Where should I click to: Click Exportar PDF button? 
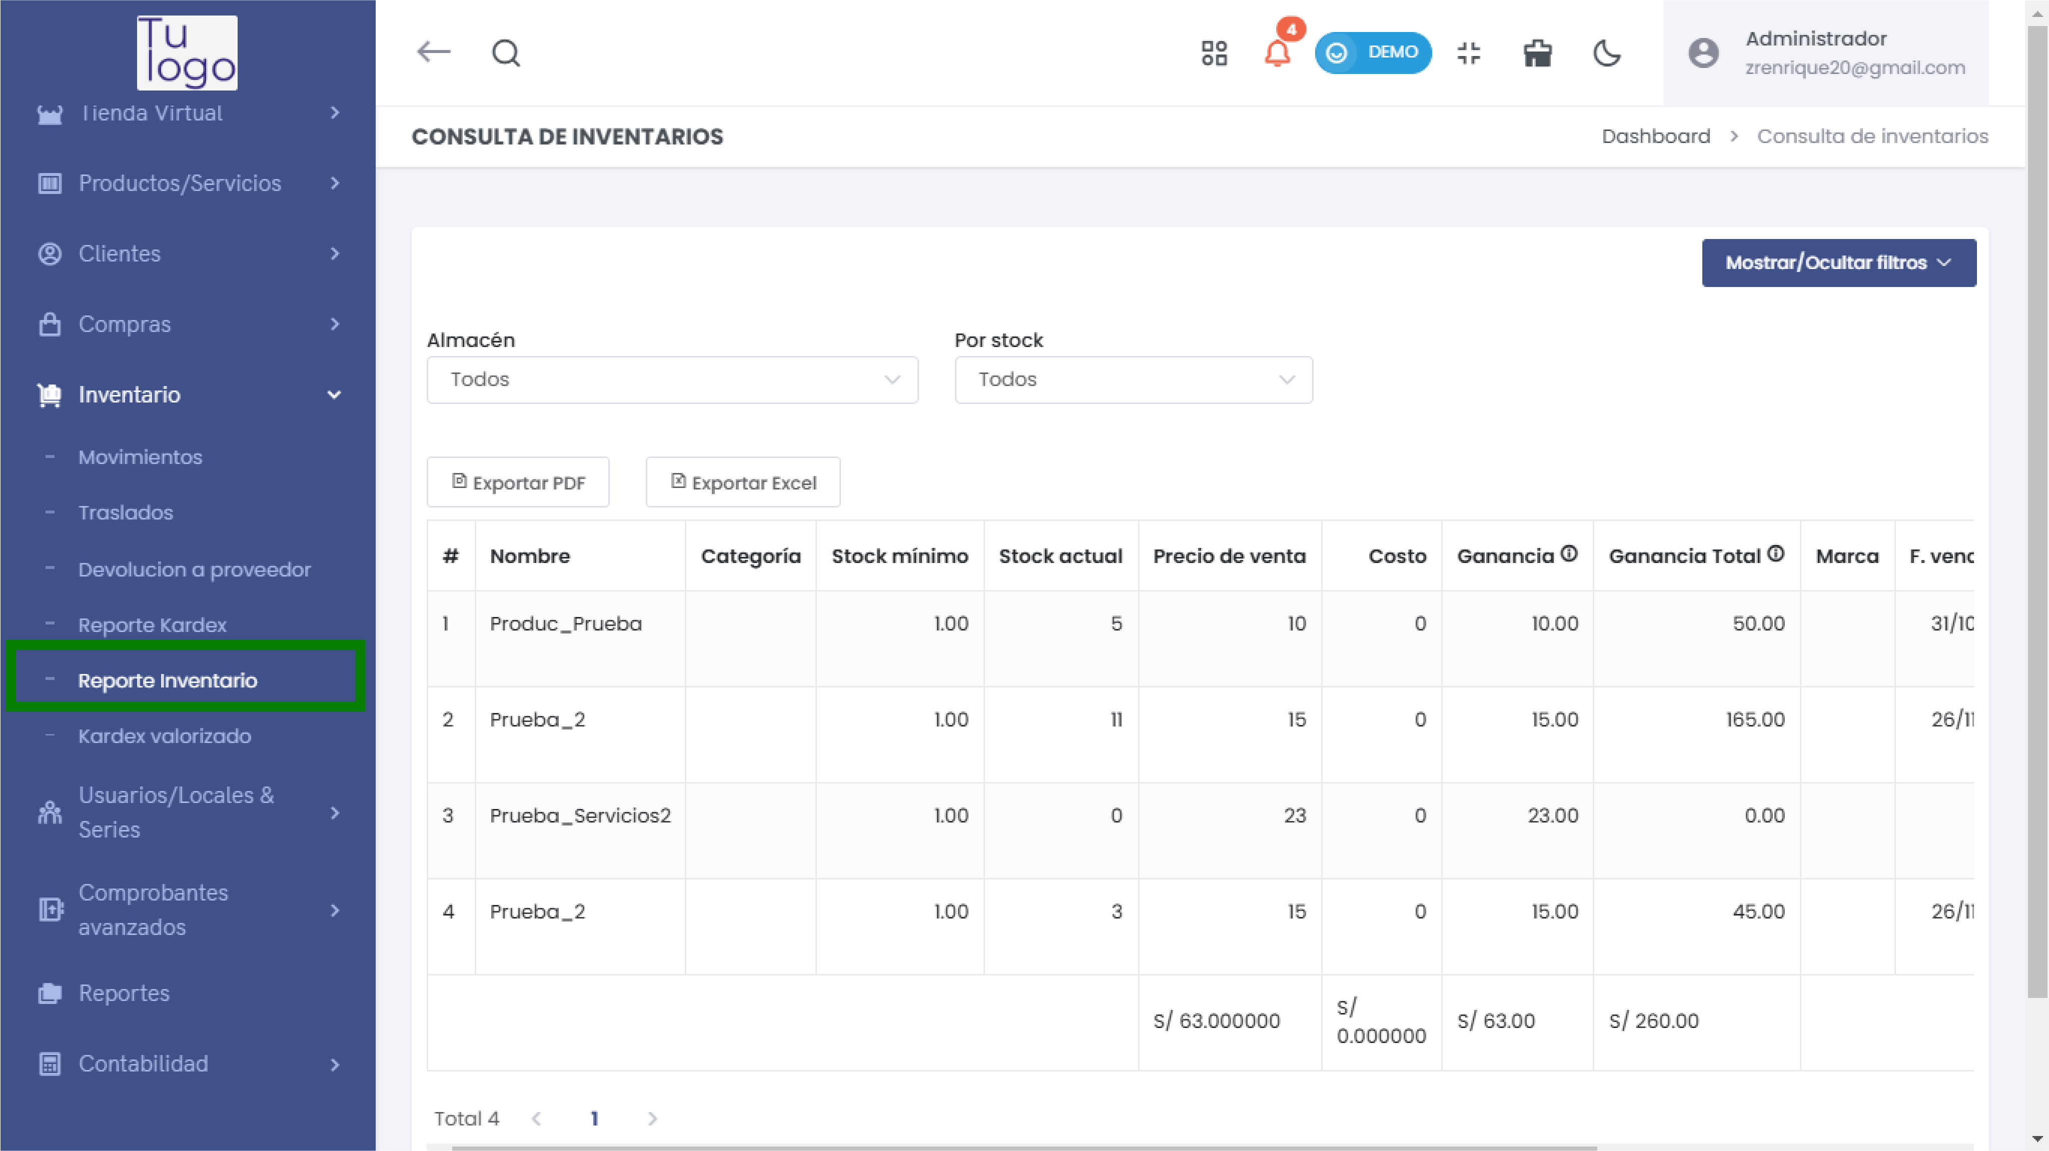click(518, 482)
